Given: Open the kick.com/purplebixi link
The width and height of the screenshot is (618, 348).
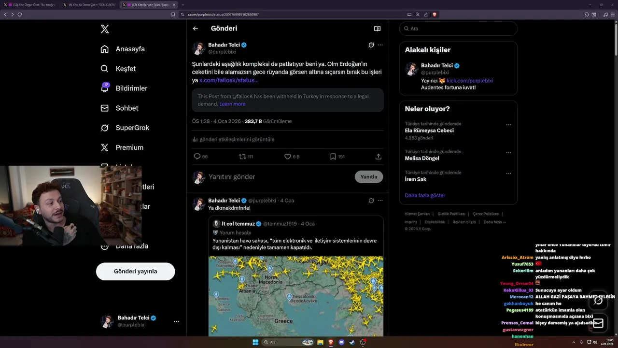Looking at the screenshot, I should click(470, 81).
